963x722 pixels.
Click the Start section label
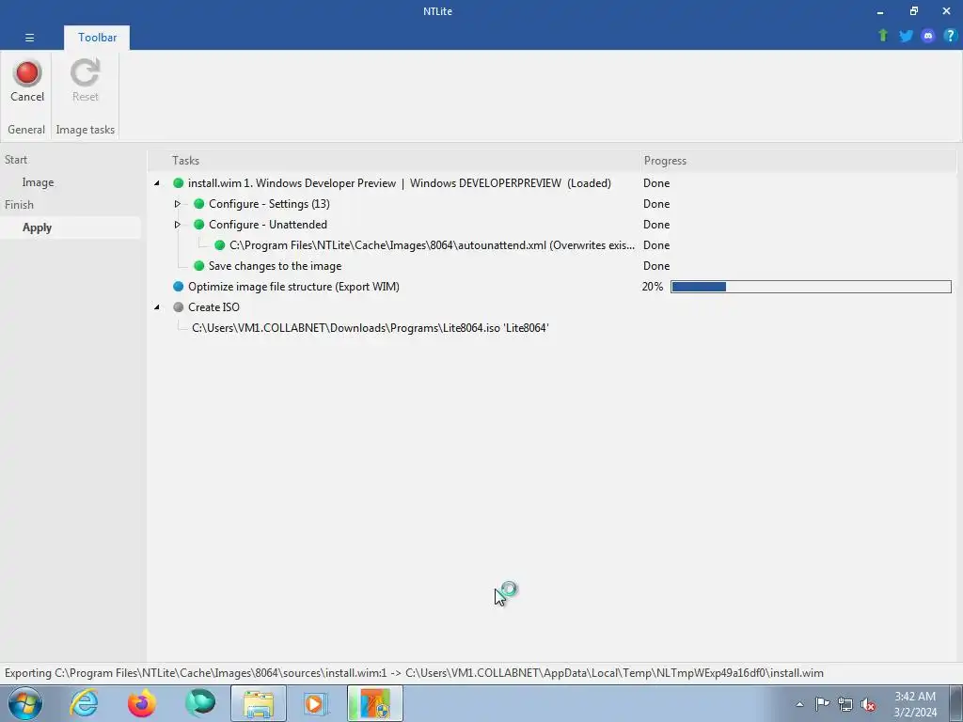tap(16, 160)
